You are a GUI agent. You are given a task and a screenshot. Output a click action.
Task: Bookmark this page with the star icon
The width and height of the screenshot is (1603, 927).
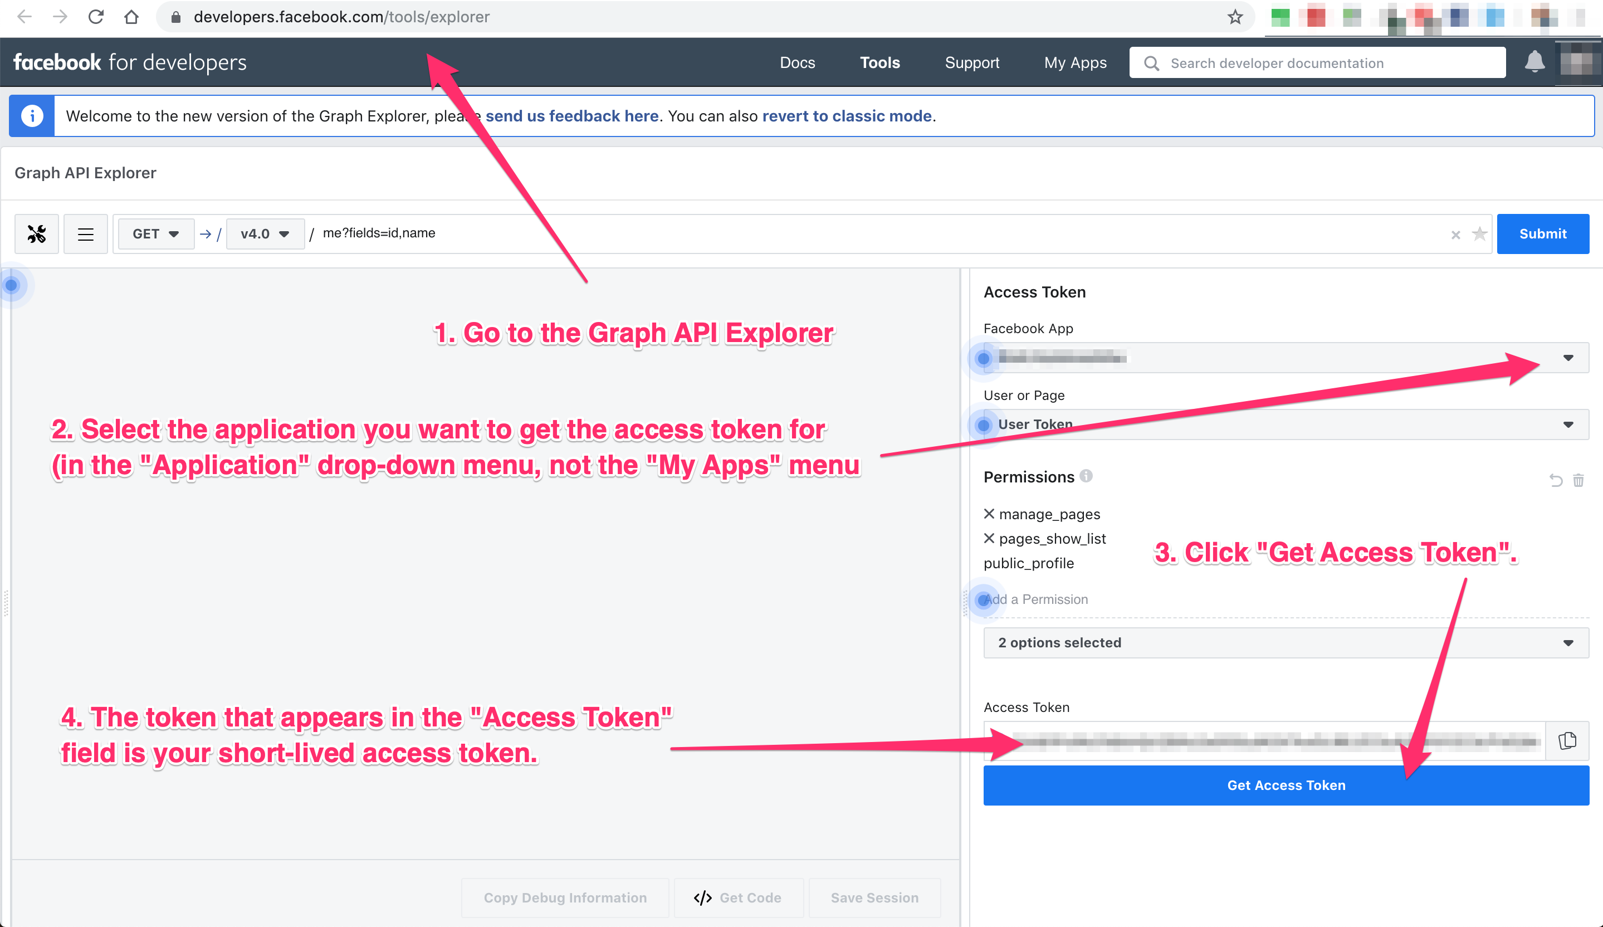[x=1235, y=17]
